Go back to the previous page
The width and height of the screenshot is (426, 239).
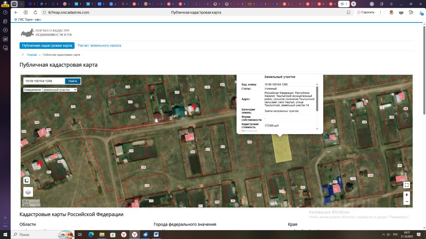tap(16, 12)
